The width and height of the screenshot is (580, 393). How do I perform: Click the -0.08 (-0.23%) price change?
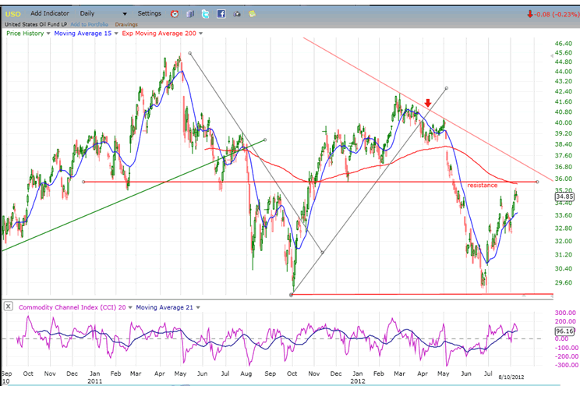coord(553,15)
